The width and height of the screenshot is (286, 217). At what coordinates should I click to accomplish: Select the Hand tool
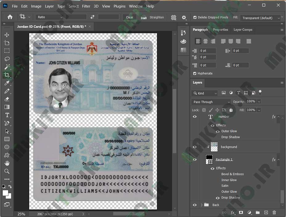pyautogui.click(x=7, y=163)
